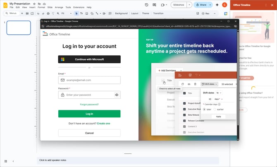
Task: Open the Edit menu
Action: (x=18, y=7)
